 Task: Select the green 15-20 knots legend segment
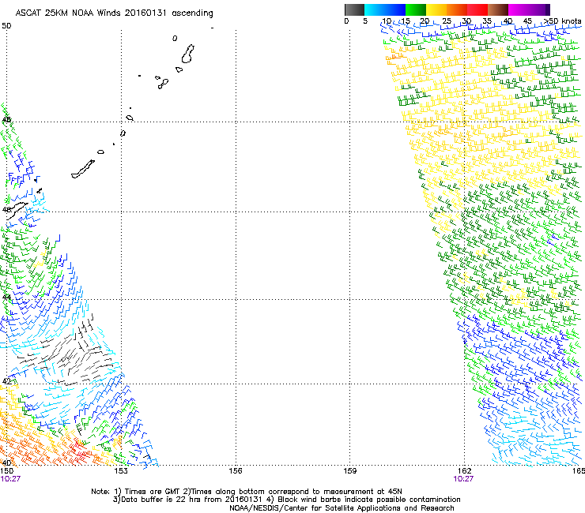pyautogui.click(x=416, y=9)
